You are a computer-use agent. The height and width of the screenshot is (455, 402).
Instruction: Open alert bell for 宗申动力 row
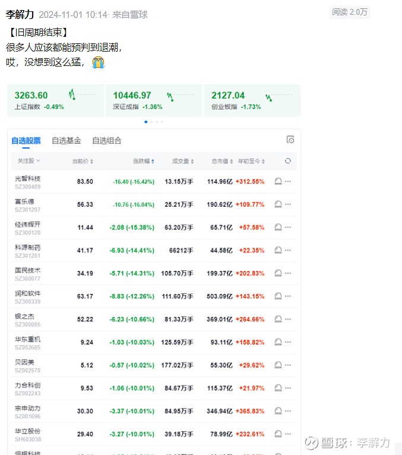pos(278,411)
